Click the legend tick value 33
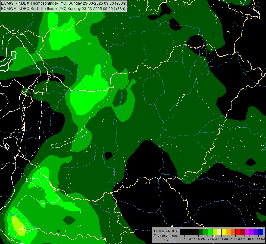Viewport: 266px width, 244px height. pyautogui.click(x=226, y=239)
